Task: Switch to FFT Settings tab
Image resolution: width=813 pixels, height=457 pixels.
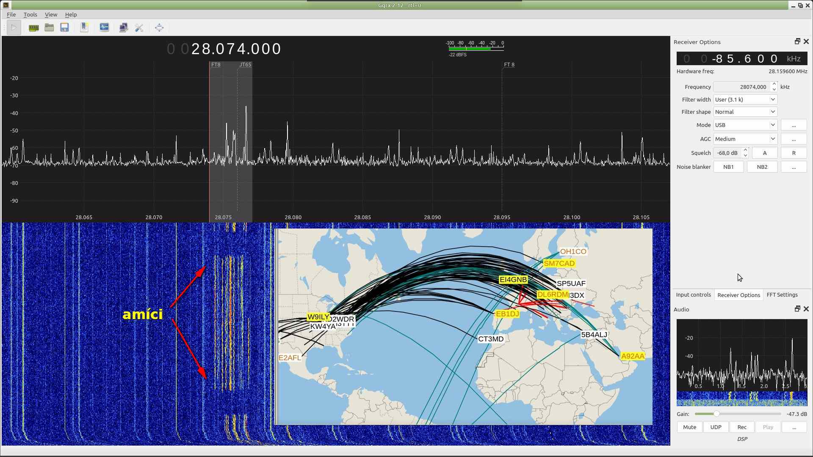Action: point(782,295)
